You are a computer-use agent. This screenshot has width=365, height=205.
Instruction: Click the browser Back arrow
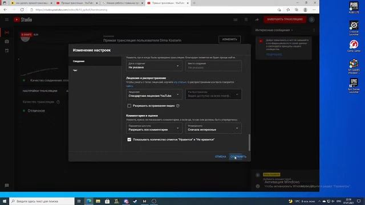pos(5,10)
